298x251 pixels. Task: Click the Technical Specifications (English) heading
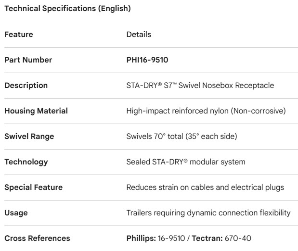coord(67,9)
